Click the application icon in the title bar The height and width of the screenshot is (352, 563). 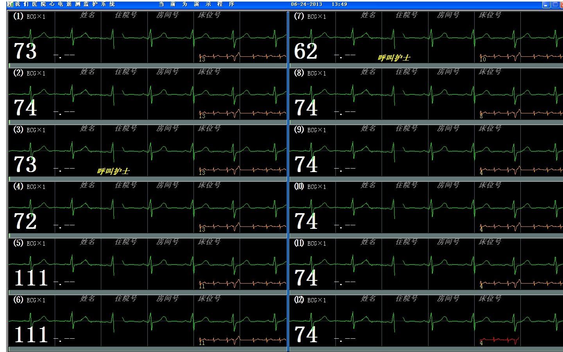click(x=10, y=4)
